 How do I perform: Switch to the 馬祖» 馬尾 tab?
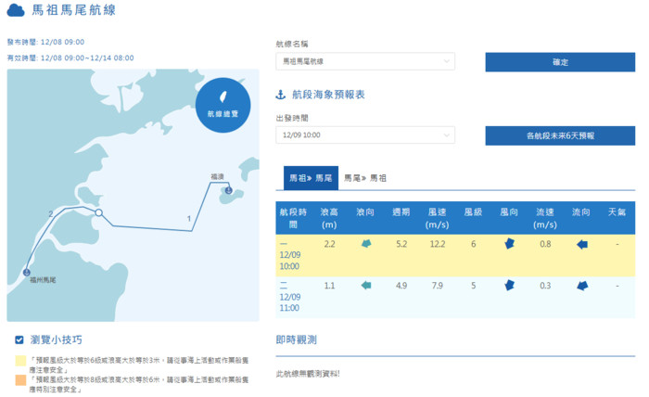pyautogui.click(x=311, y=177)
